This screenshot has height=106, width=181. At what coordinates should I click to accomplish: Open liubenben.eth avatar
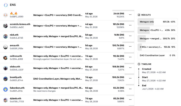pos(5,89)
